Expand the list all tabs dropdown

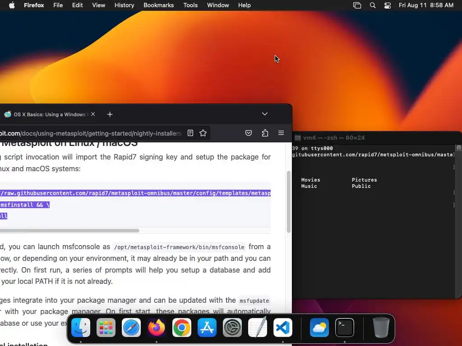pos(265,114)
